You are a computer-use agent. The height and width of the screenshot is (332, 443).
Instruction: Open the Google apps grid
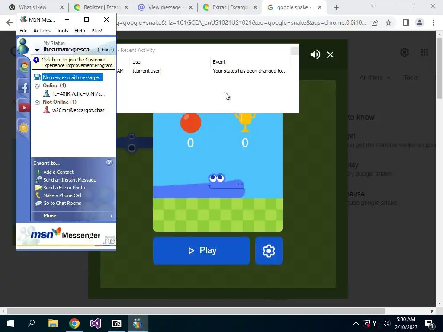pyautogui.click(x=424, y=52)
